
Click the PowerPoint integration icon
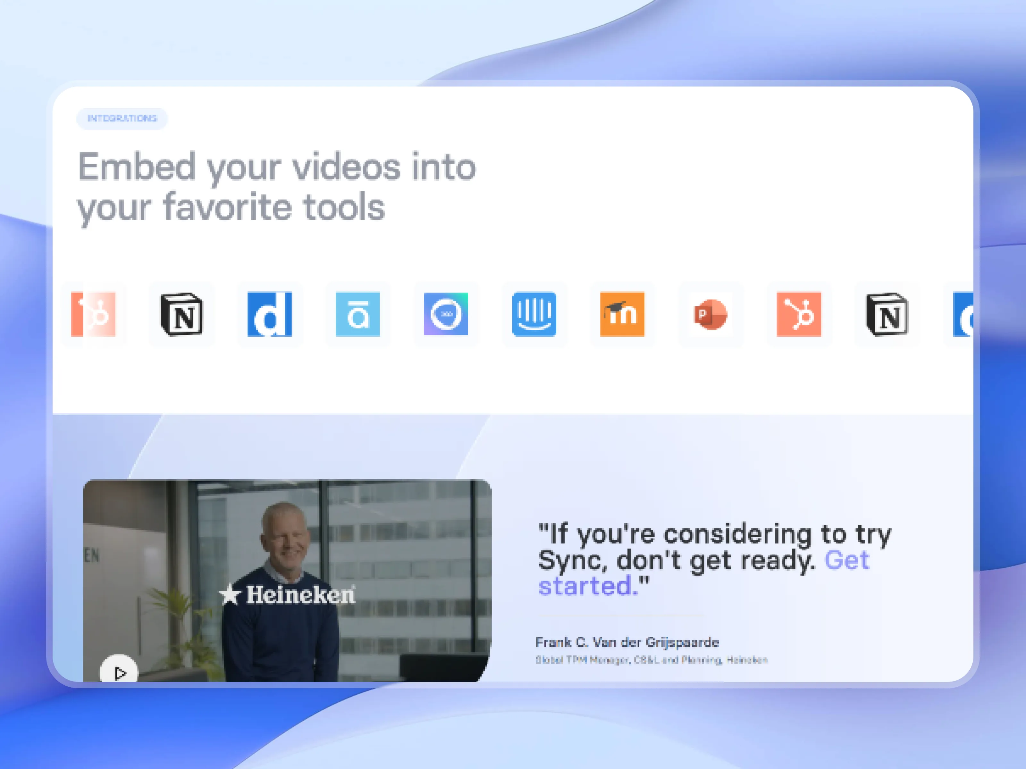[x=710, y=314]
